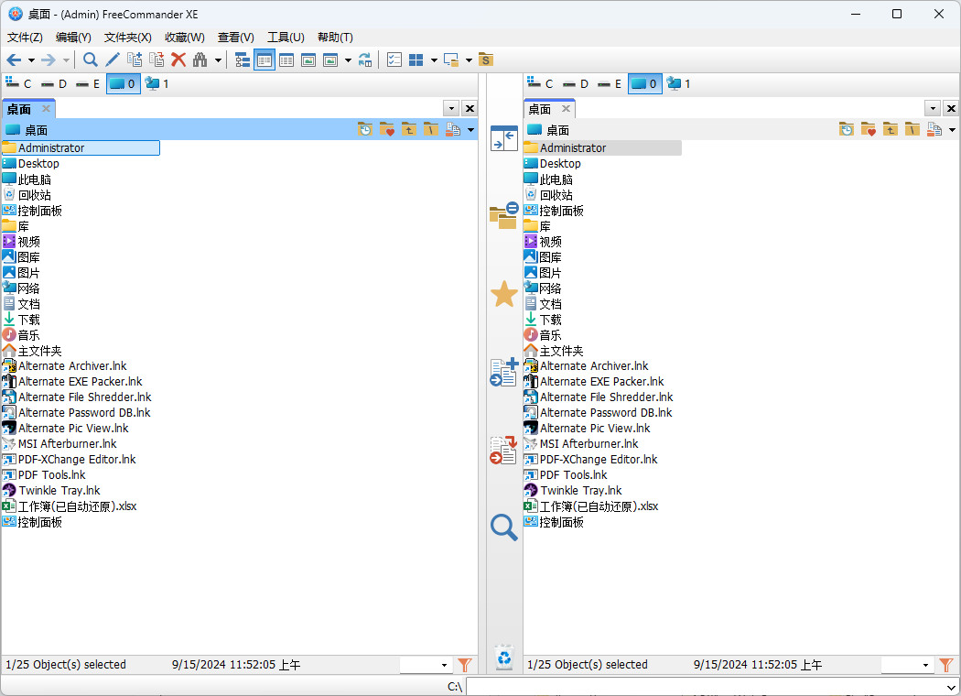
Task: Open the 帮助(T) menu
Action: click(x=335, y=38)
